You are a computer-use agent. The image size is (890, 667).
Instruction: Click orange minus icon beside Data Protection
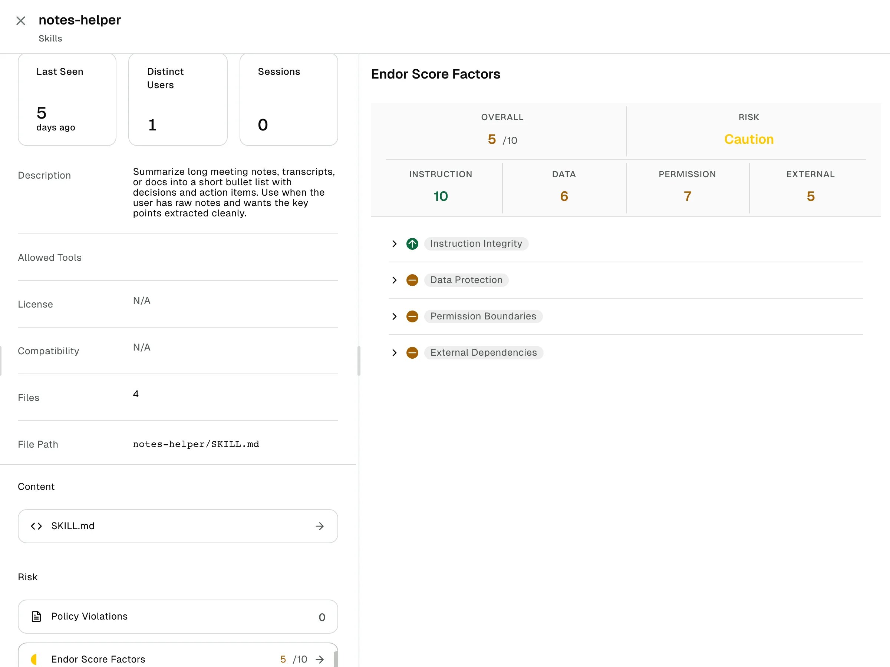[412, 280]
